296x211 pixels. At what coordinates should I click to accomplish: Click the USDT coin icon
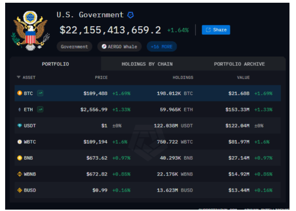pos(20,126)
